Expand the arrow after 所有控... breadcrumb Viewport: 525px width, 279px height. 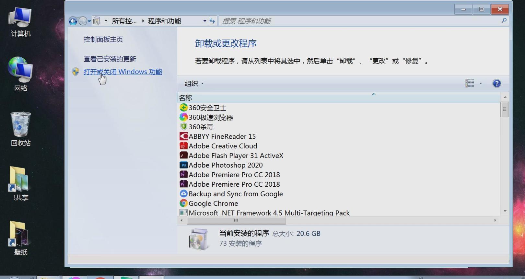[x=143, y=21]
